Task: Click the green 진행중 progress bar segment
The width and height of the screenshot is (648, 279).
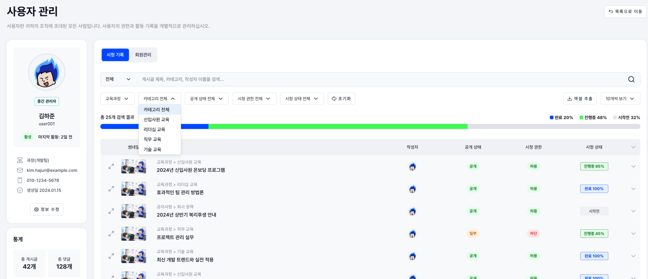Action: 338,127
